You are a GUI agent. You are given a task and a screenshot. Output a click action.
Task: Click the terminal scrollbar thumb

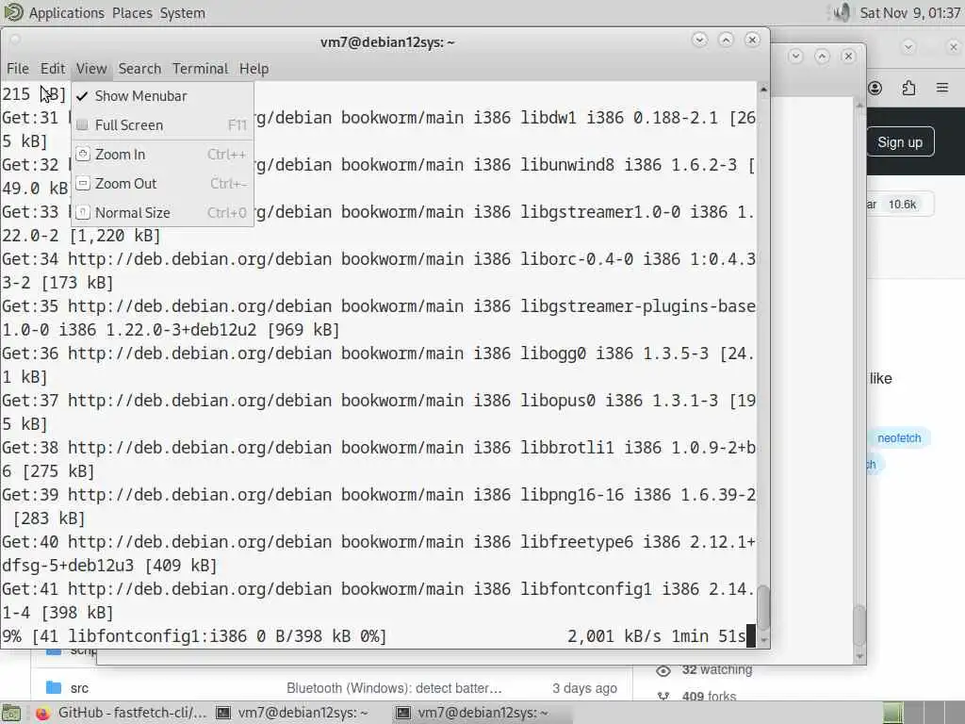(763, 608)
